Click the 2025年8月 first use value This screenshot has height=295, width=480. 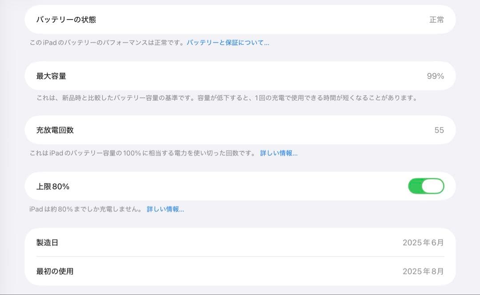pyautogui.click(x=423, y=271)
